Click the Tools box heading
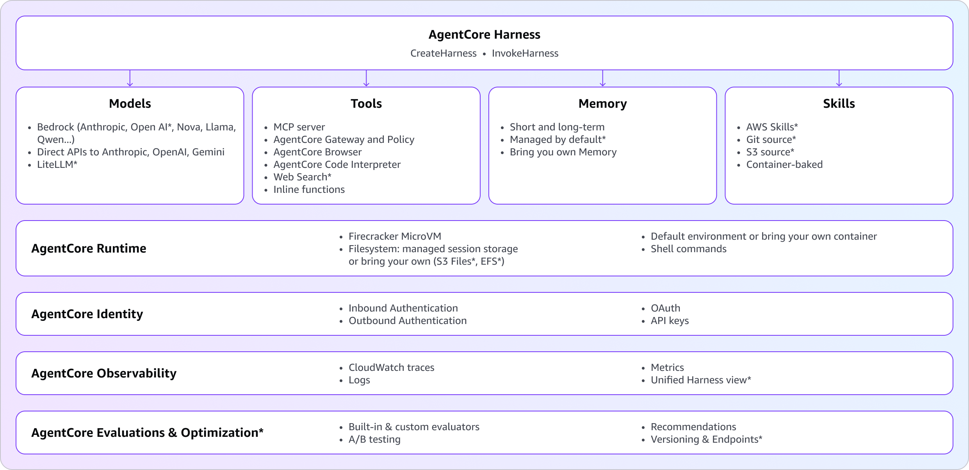969x470 pixels. point(366,103)
